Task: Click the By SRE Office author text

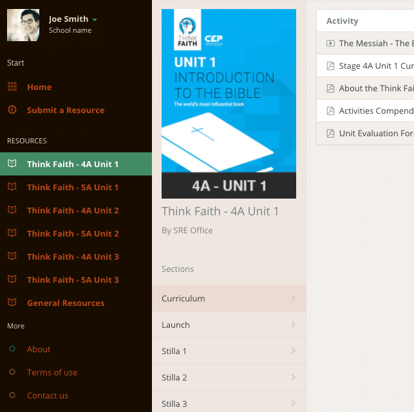Action: (x=187, y=230)
